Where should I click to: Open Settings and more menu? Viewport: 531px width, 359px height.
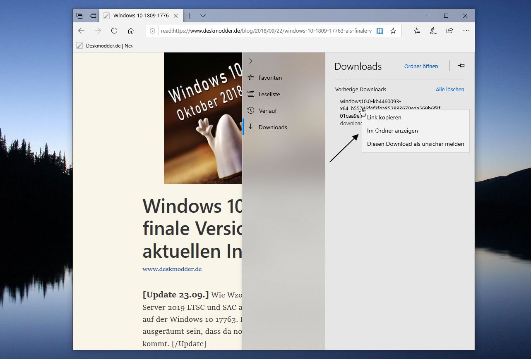pos(466,31)
